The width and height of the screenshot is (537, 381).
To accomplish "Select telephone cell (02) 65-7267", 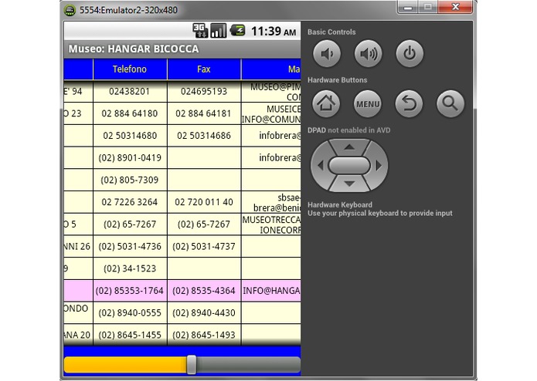I will [x=130, y=224].
